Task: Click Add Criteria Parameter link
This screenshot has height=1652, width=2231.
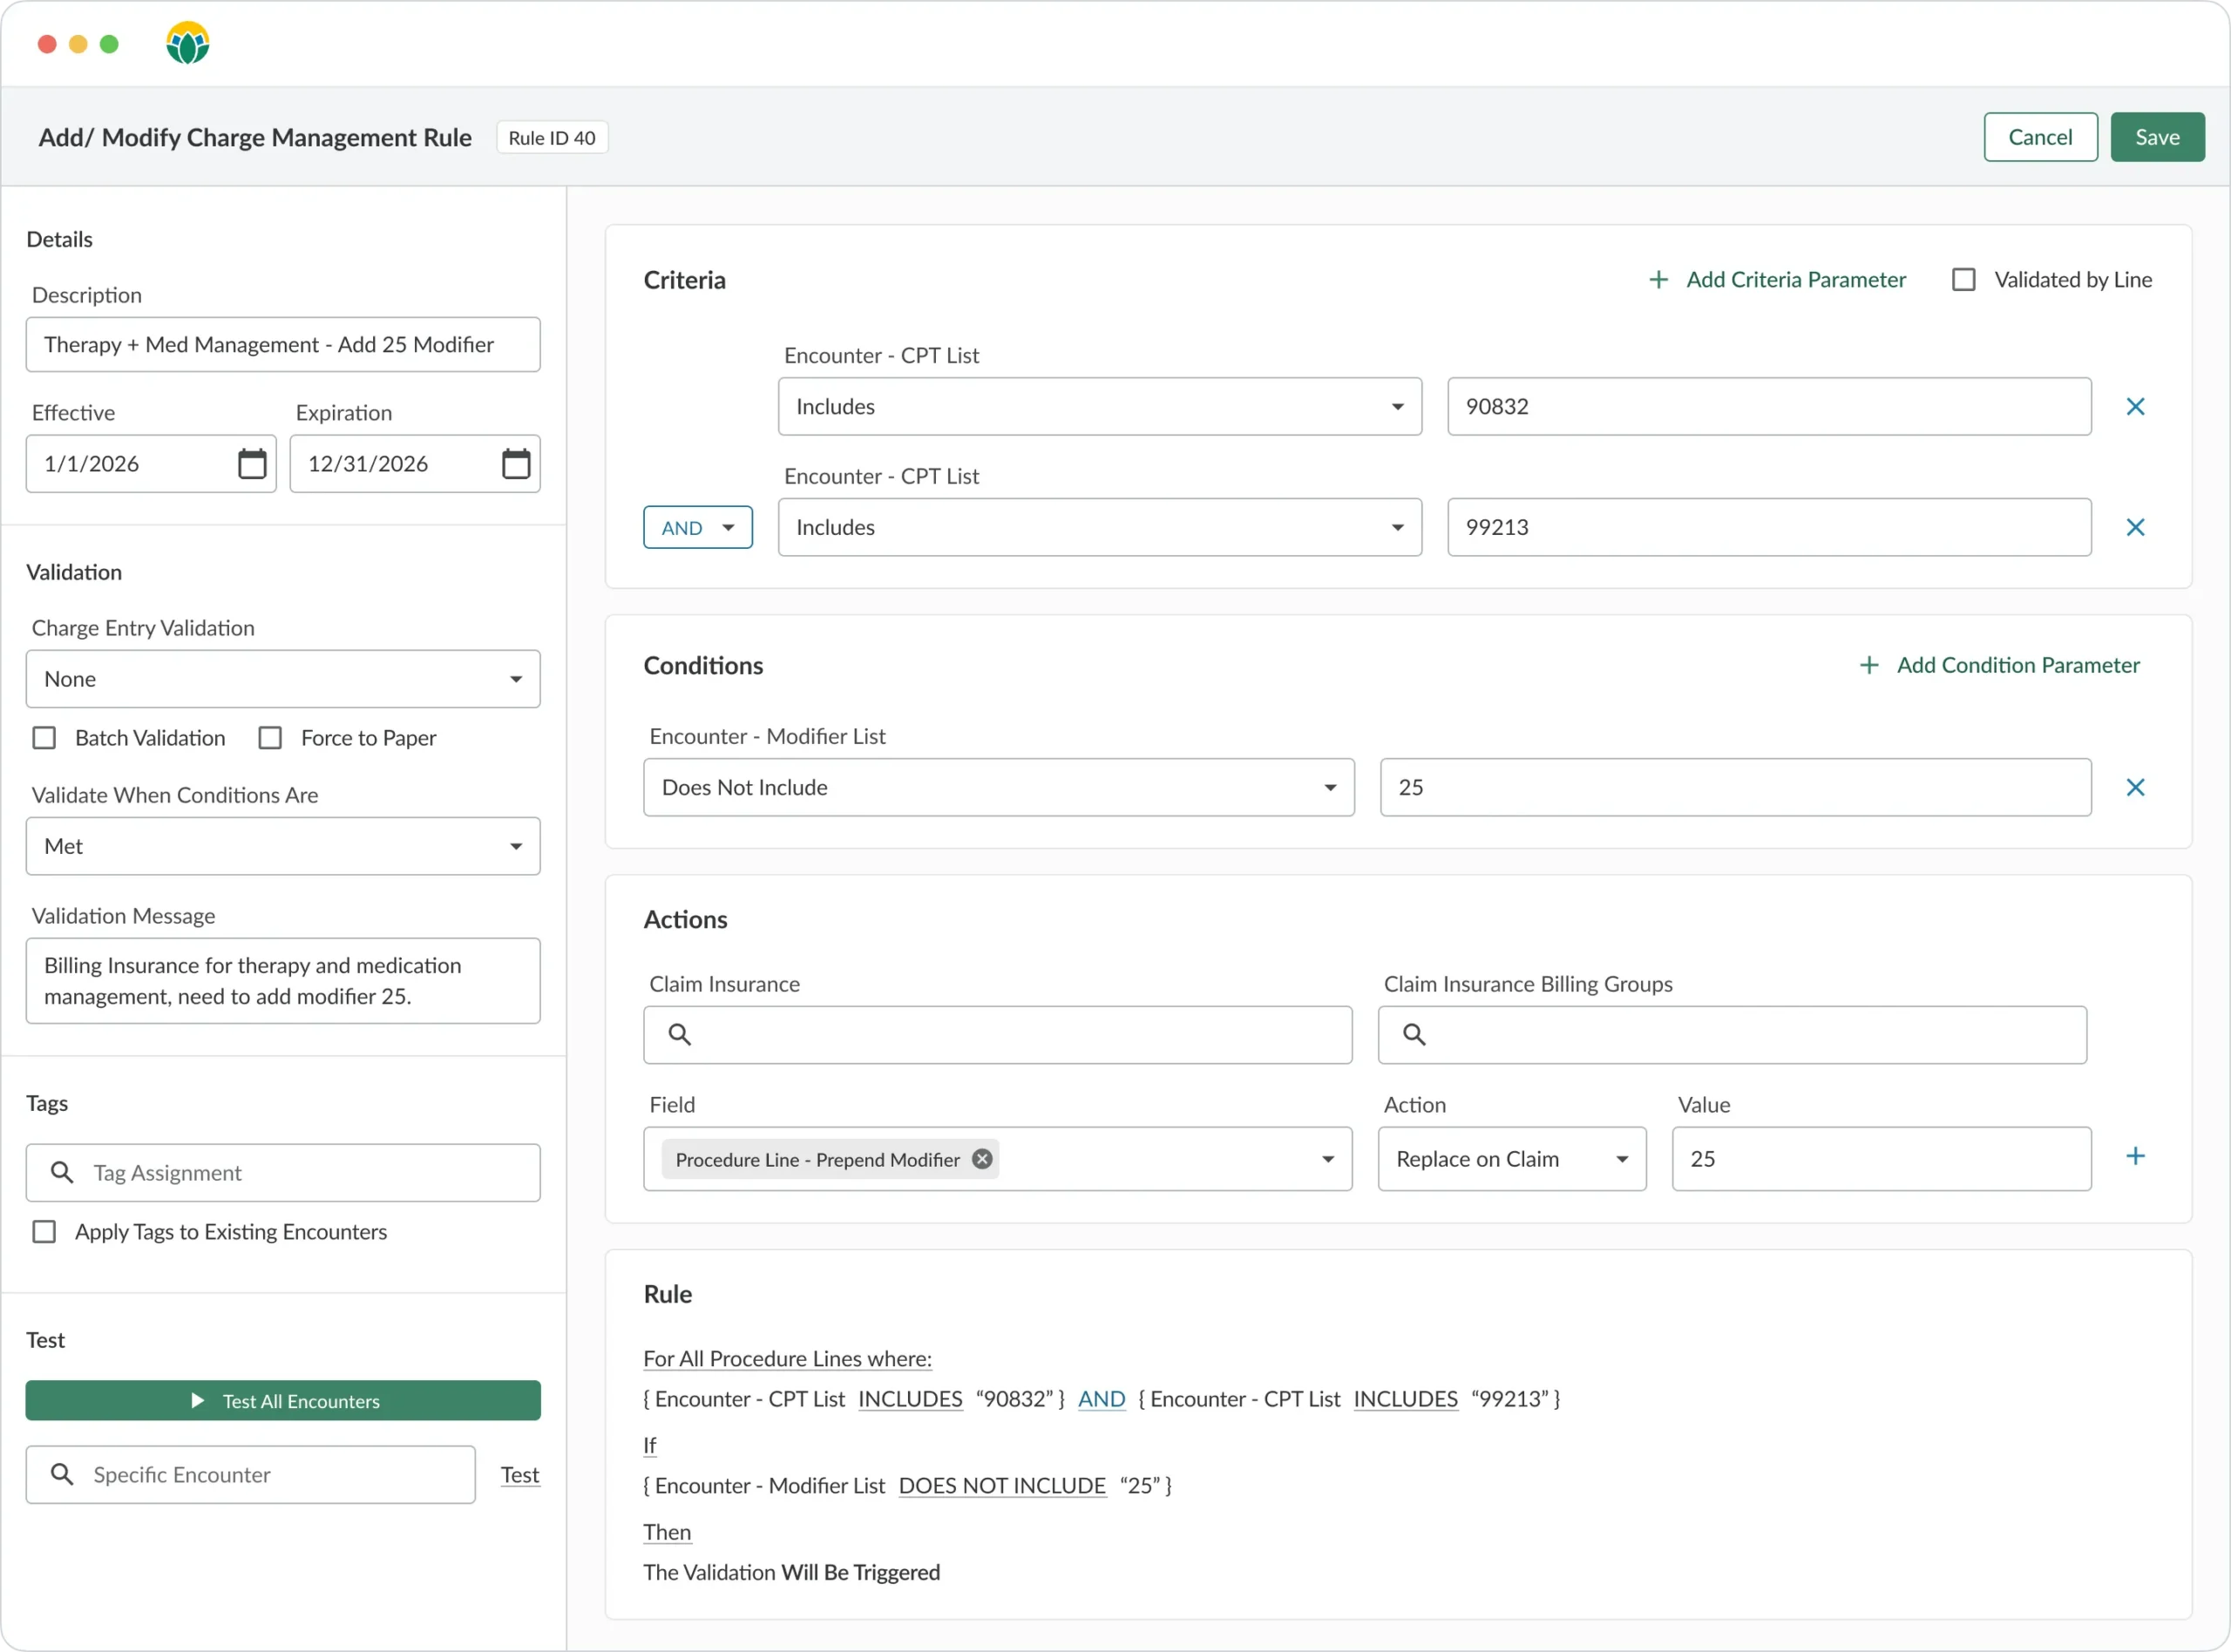Action: (x=1777, y=280)
